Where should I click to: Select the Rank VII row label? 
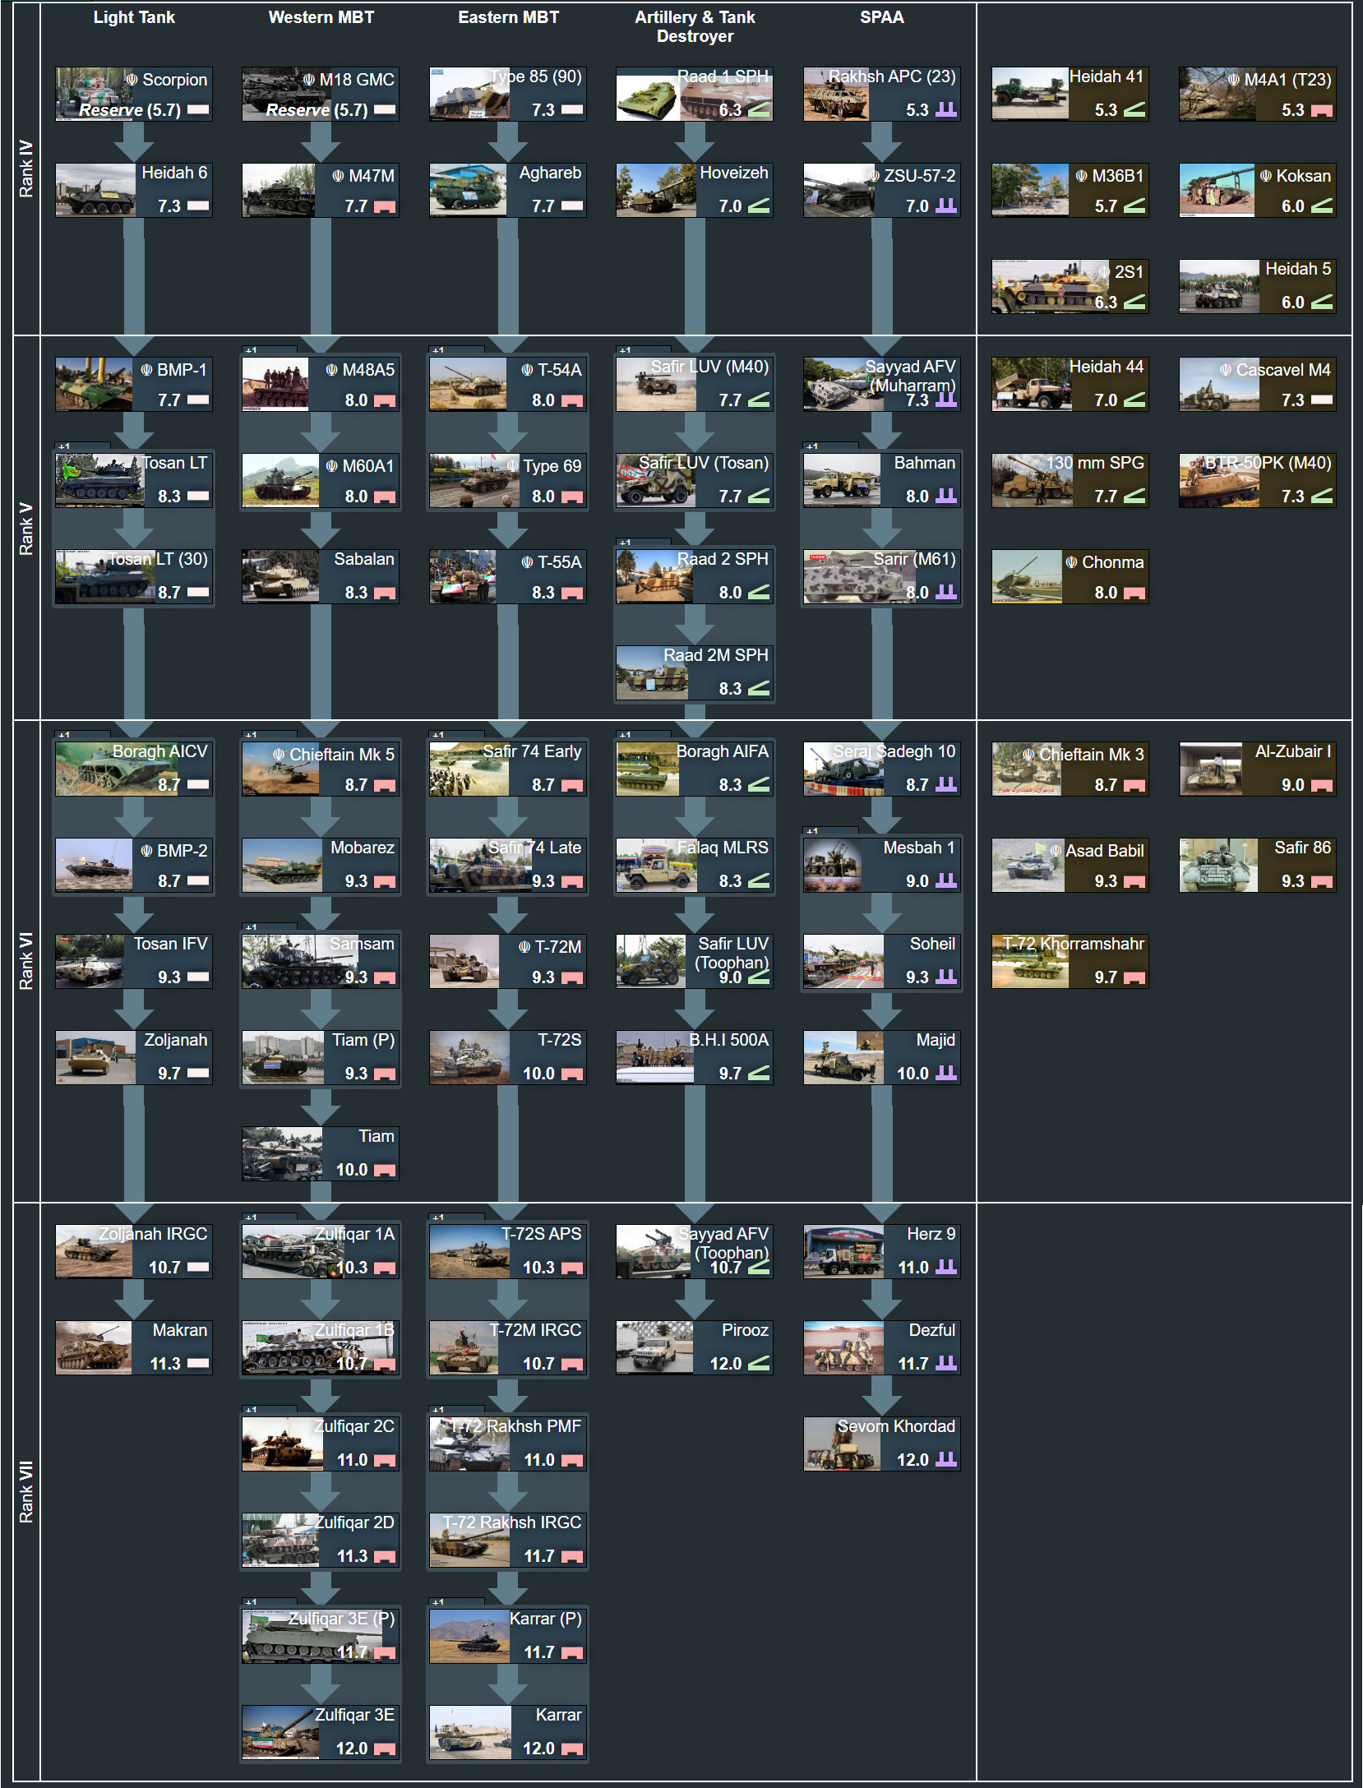(26, 1491)
